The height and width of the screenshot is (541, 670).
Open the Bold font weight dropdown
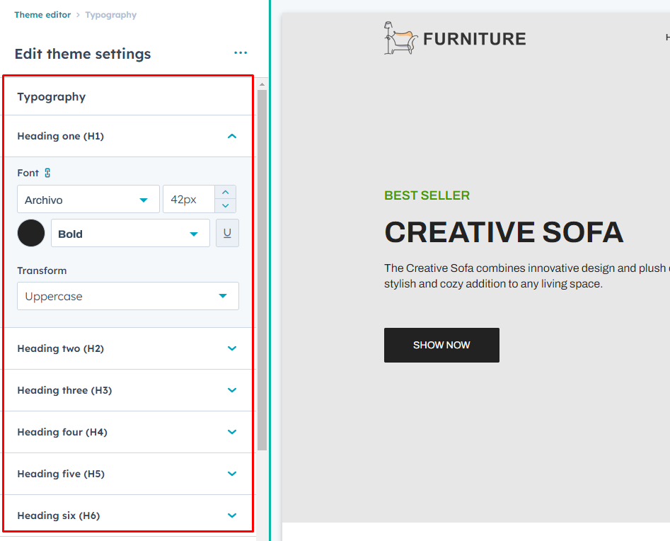click(x=130, y=234)
